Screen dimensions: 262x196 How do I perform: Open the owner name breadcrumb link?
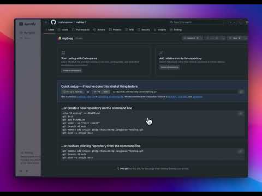coord(65,22)
